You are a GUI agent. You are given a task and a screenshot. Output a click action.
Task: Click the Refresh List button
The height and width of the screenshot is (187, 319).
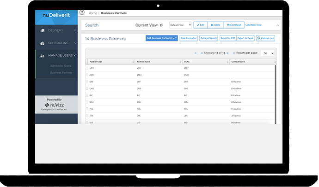pyautogui.click(x=266, y=39)
